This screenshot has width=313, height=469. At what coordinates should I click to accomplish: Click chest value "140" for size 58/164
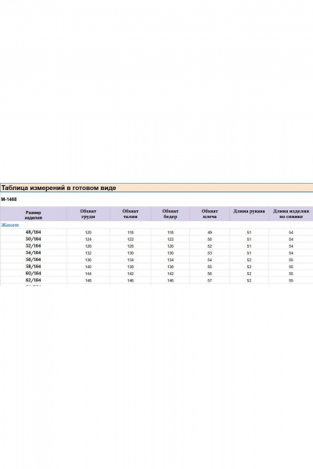[x=88, y=267]
